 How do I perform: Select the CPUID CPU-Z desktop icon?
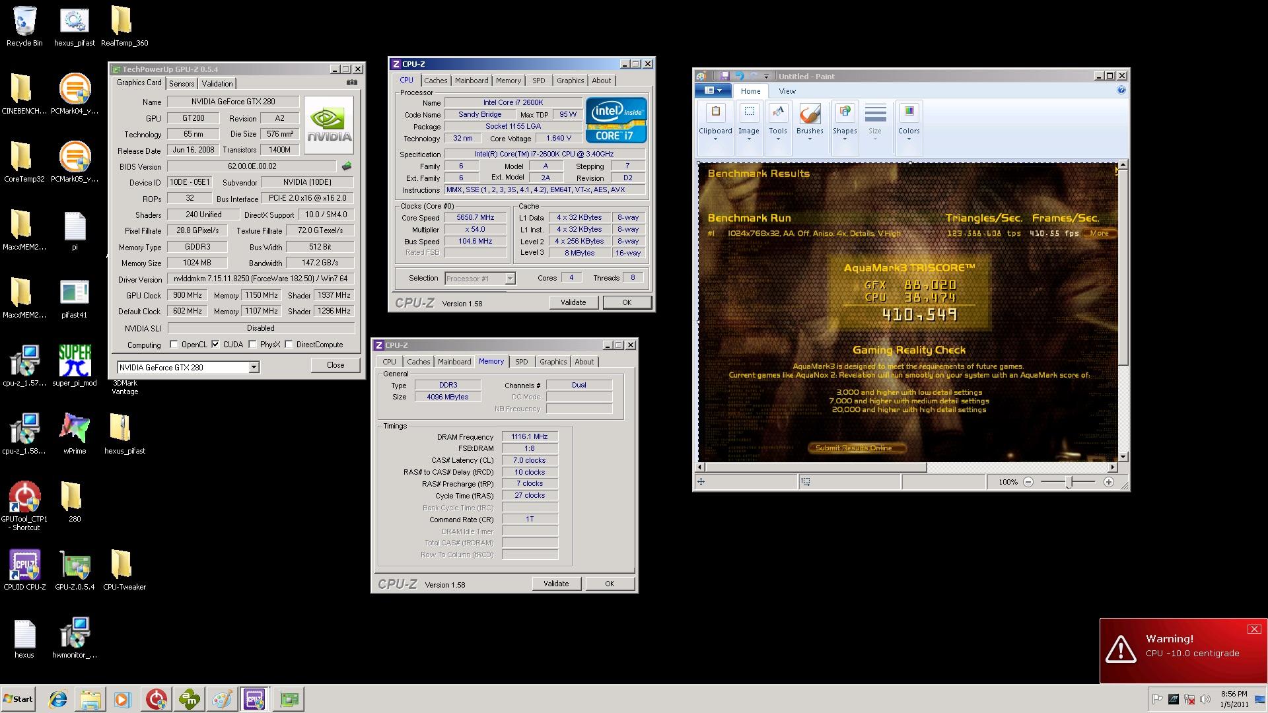click(24, 570)
